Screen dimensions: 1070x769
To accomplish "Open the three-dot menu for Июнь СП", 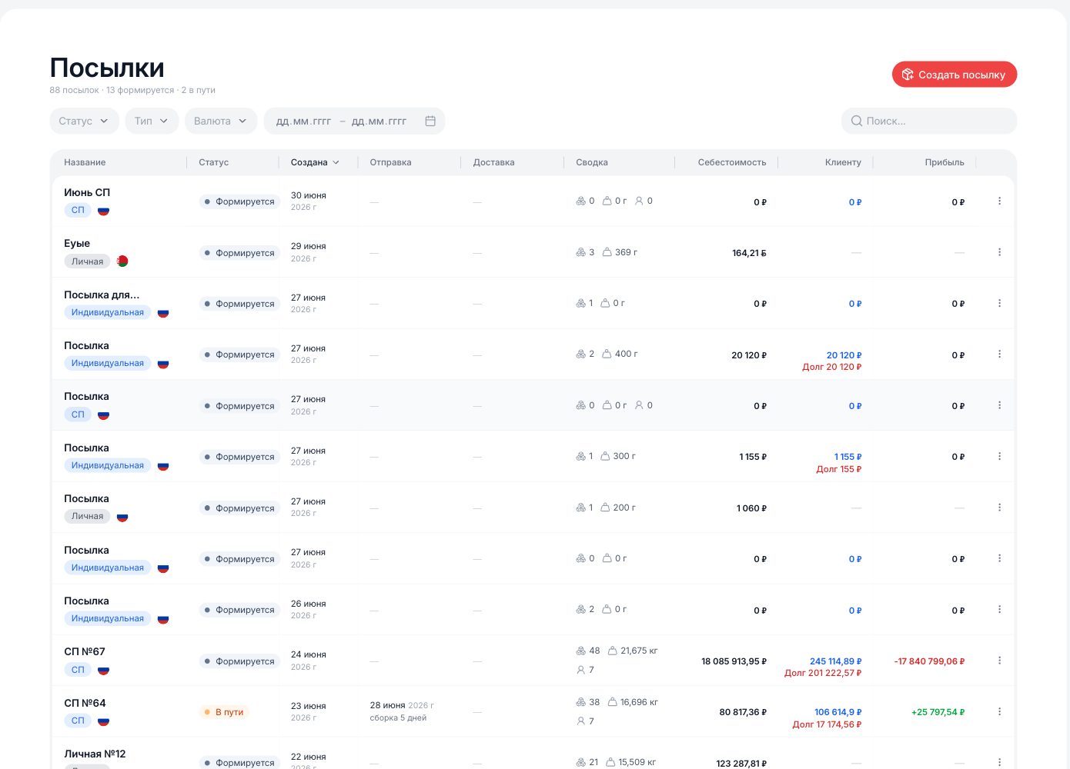I will [x=999, y=201].
